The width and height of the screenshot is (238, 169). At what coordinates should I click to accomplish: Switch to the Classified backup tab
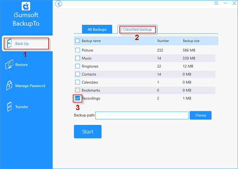pos(137,29)
